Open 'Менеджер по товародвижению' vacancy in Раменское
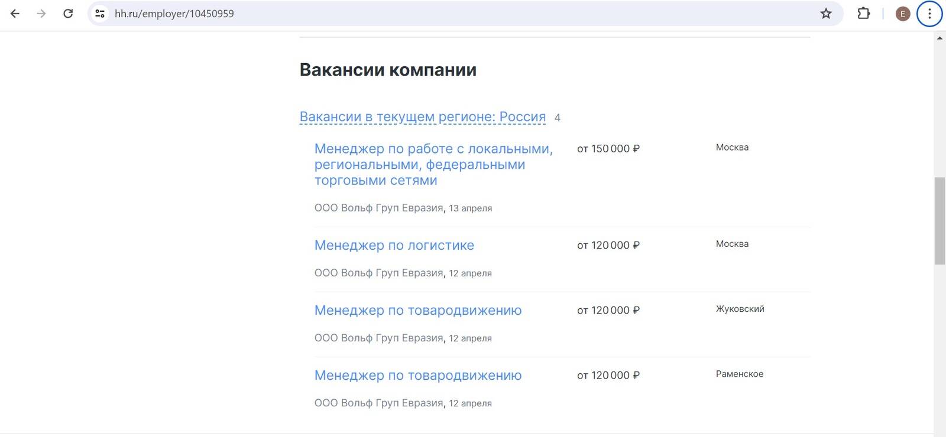The width and height of the screenshot is (946, 437). point(418,375)
